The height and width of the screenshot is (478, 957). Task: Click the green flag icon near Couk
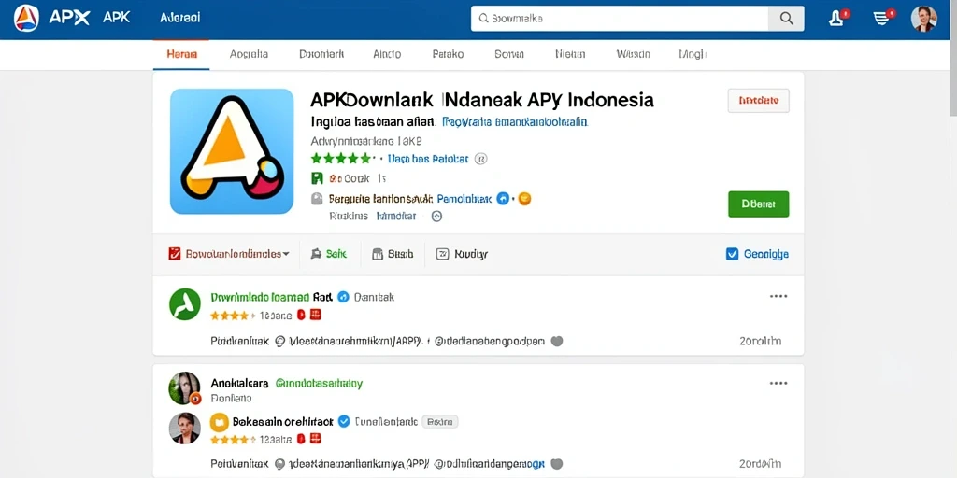click(317, 178)
